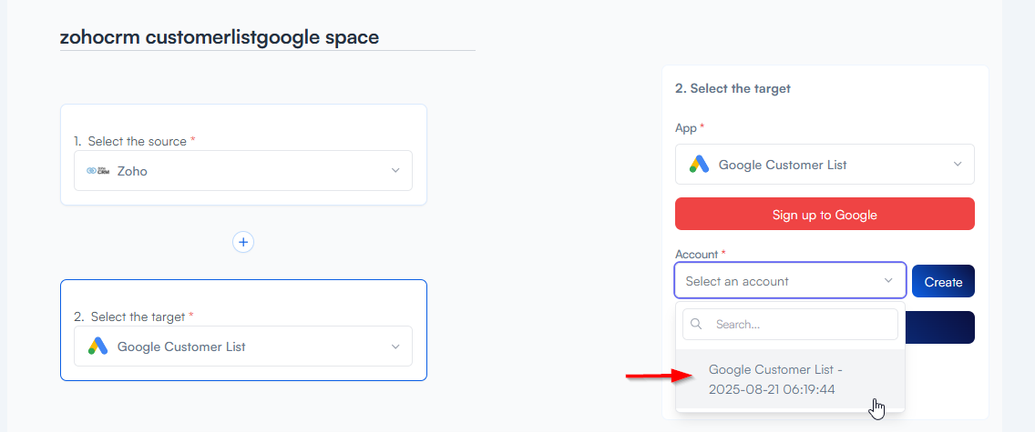Click Google Ads logo in App field

click(x=699, y=165)
